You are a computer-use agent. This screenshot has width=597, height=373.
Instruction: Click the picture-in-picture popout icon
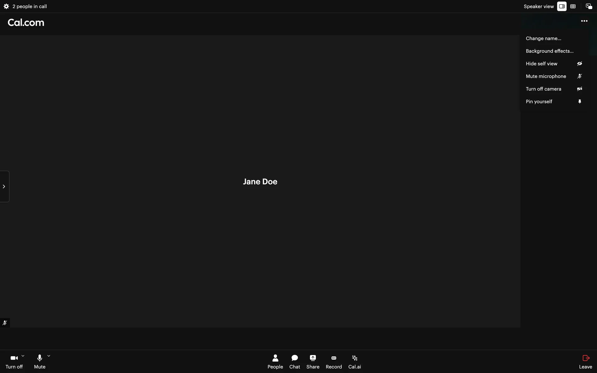(x=589, y=6)
